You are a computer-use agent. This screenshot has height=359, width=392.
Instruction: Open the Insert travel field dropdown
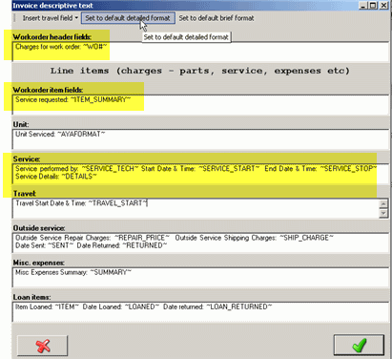coord(50,18)
